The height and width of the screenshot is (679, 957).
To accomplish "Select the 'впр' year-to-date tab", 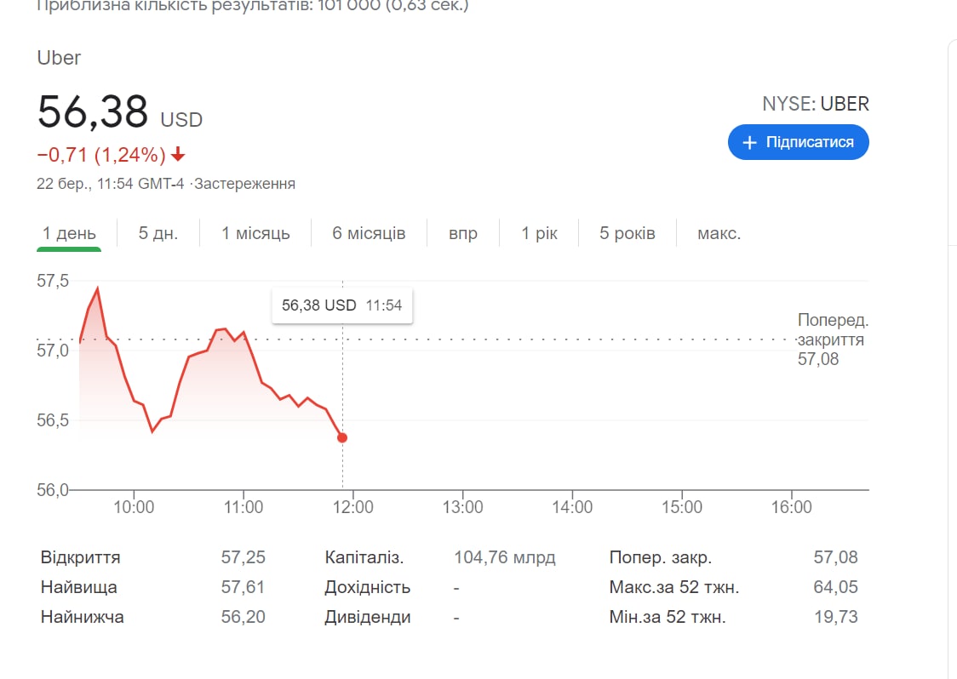I will point(463,233).
